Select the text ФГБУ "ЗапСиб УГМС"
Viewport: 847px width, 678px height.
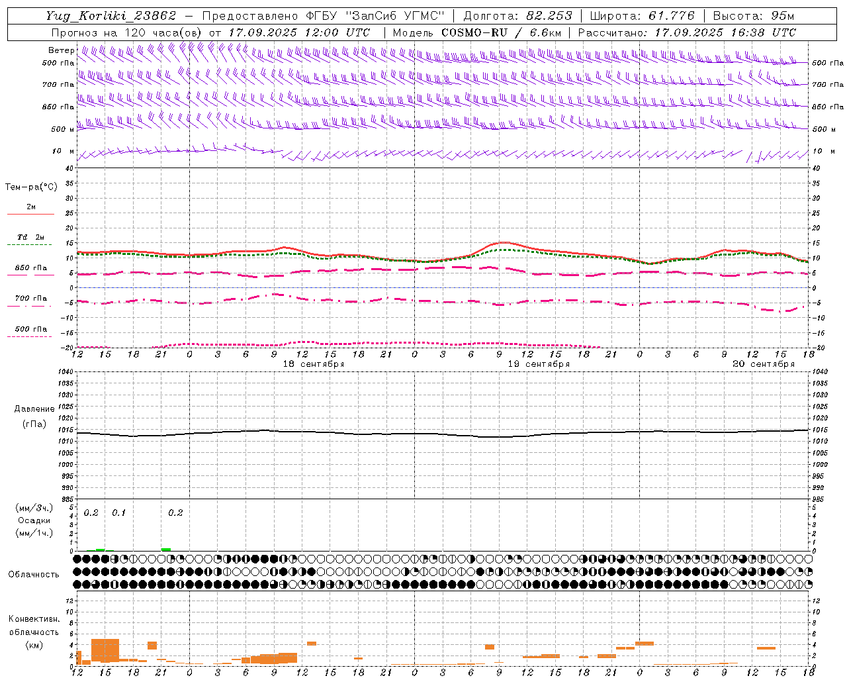375,16
